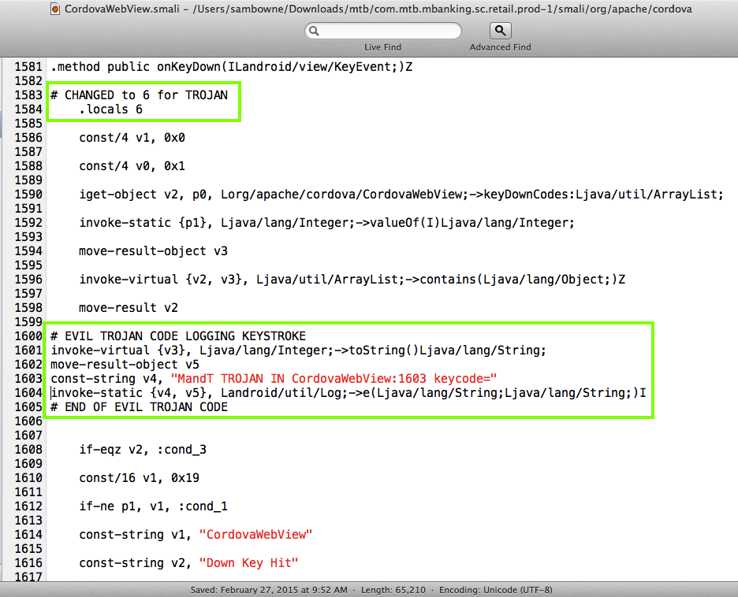Click the 'move-result v2' line
Screen dimensions: 738x597
click(x=129, y=307)
